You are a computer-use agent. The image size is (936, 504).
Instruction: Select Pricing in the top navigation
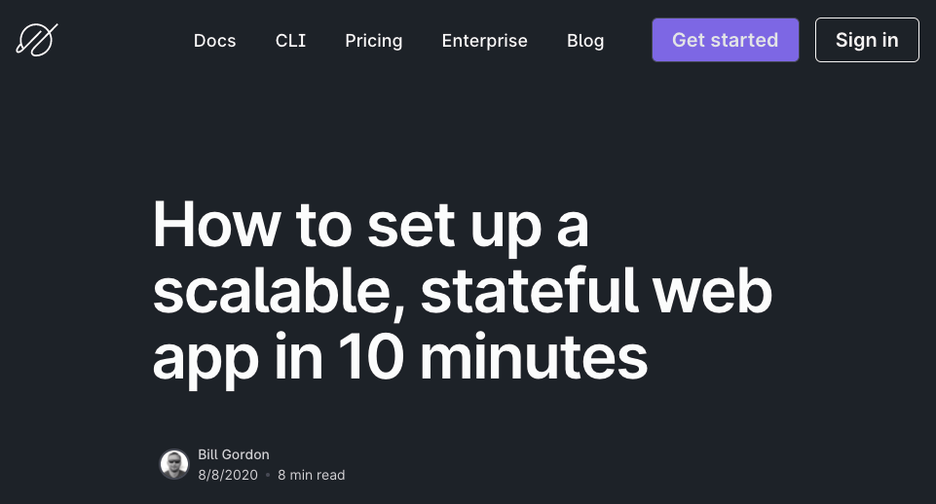(374, 41)
